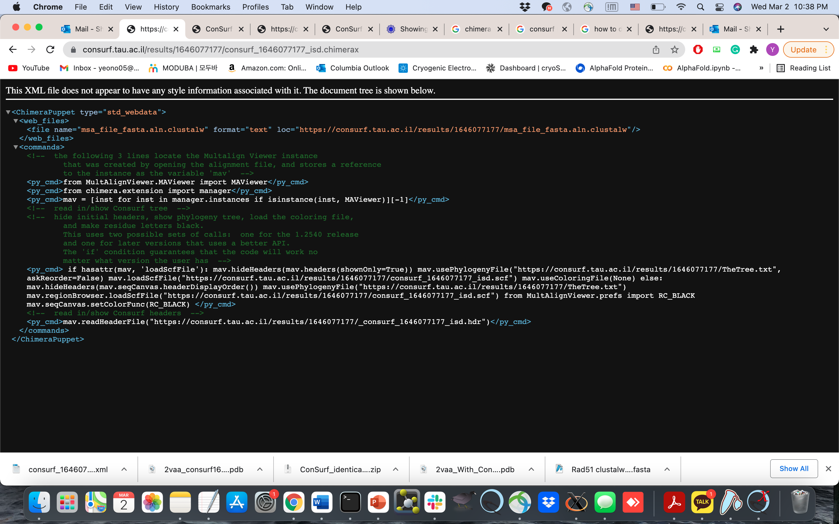Click Show All downloads button
Screen dimensions: 839x524
tap(794, 469)
